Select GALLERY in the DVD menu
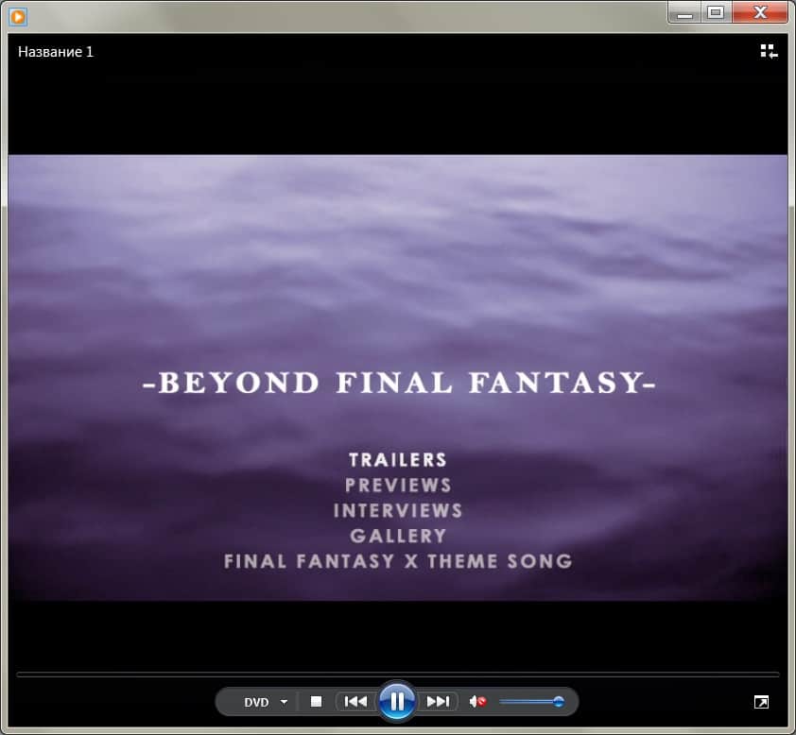796x735 pixels. click(398, 536)
